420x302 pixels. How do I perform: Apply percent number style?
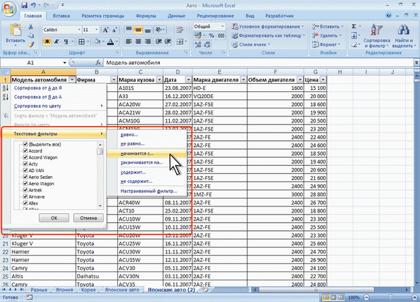(x=211, y=36)
